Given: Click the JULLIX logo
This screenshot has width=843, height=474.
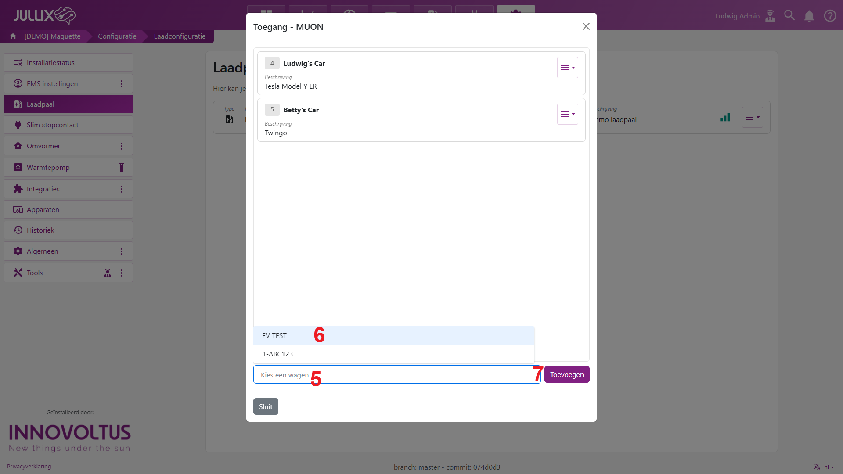Looking at the screenshot, I should 44,15.
